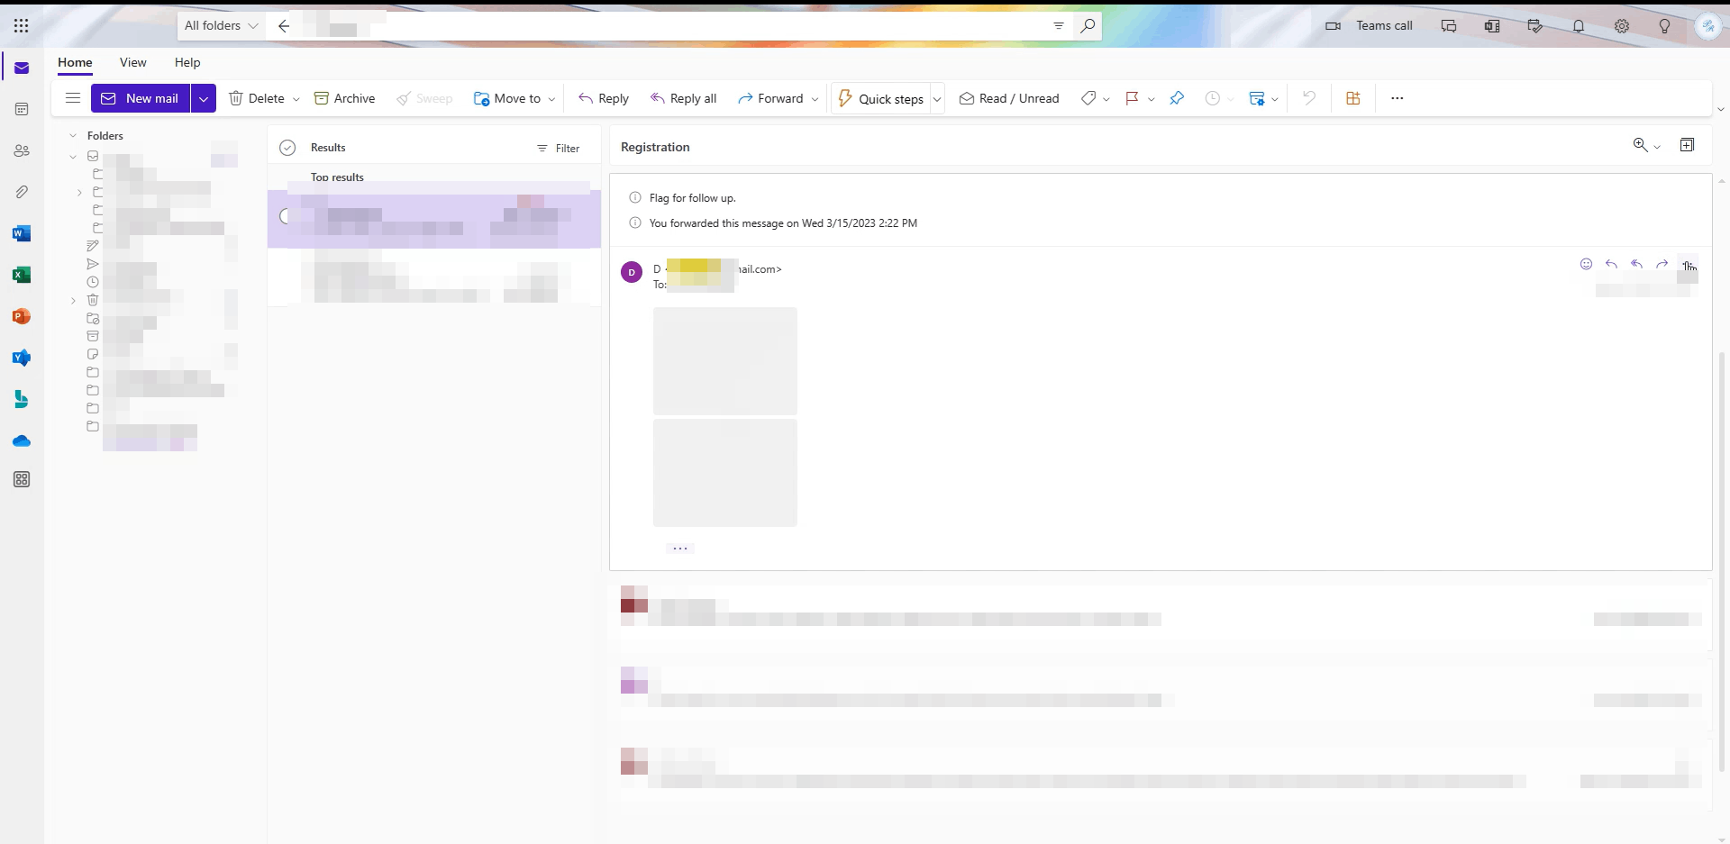Launch Excel from the app sidebar
Image resolution: width=1730 pixels, height=844 pixels.
(22, 275)
